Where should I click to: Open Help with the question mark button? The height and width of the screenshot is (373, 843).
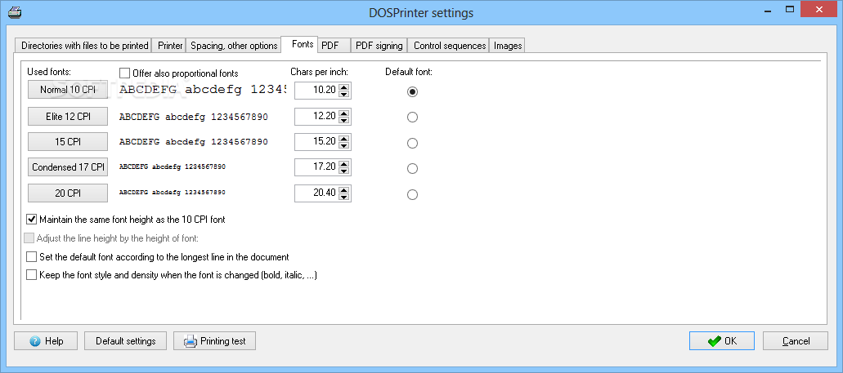(46, 341)
